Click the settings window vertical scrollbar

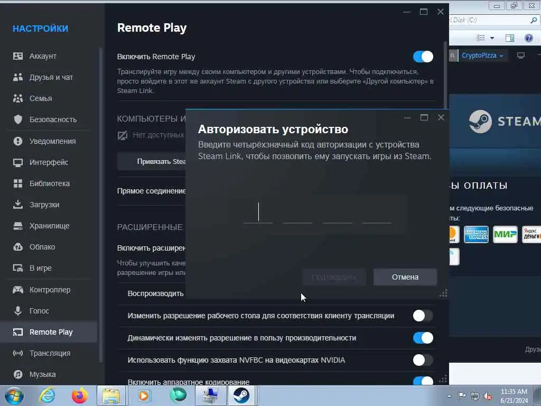(445, 75)
